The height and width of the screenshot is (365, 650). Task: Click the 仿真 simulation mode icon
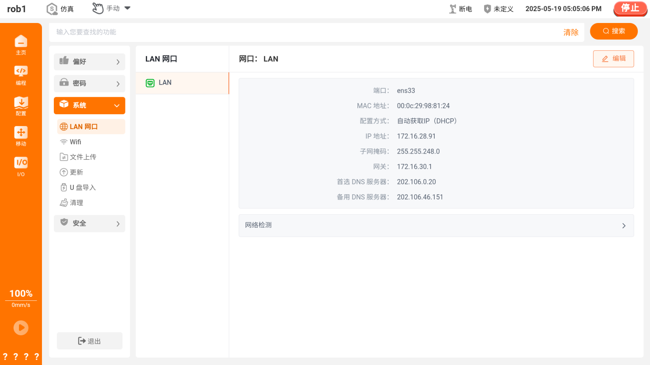[52, 9]
